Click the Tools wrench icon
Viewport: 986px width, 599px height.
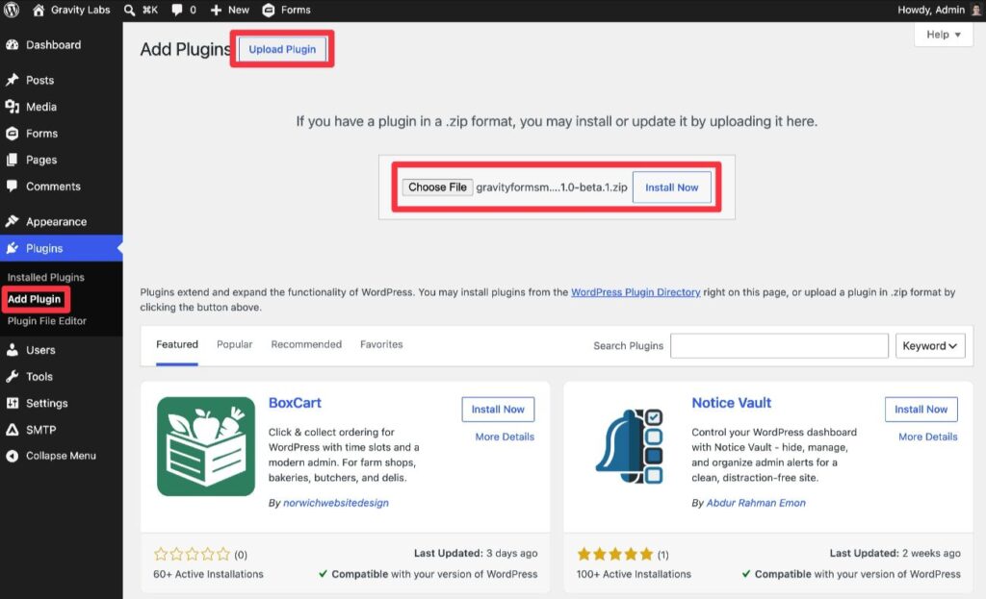pos(12,376)
